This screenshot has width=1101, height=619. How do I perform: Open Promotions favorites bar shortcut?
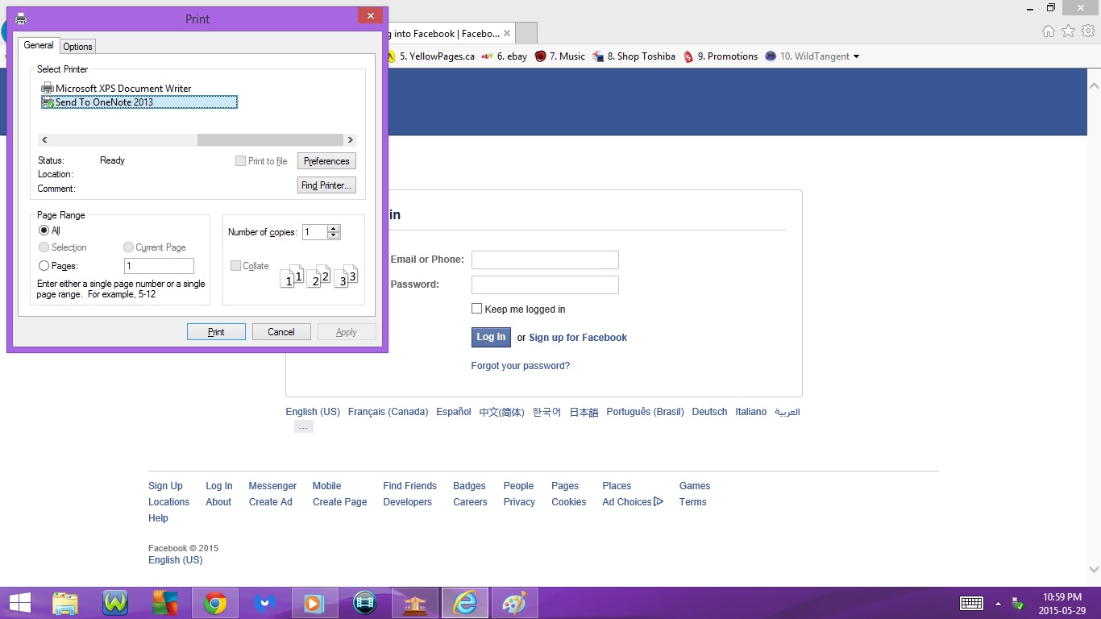[x=721, y=56]
